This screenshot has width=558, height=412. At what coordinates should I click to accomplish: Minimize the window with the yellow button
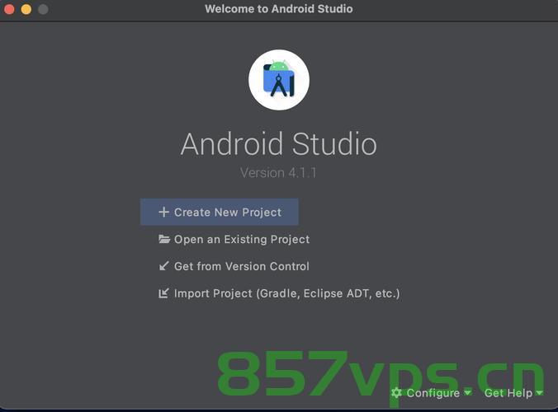pos(26,9)
